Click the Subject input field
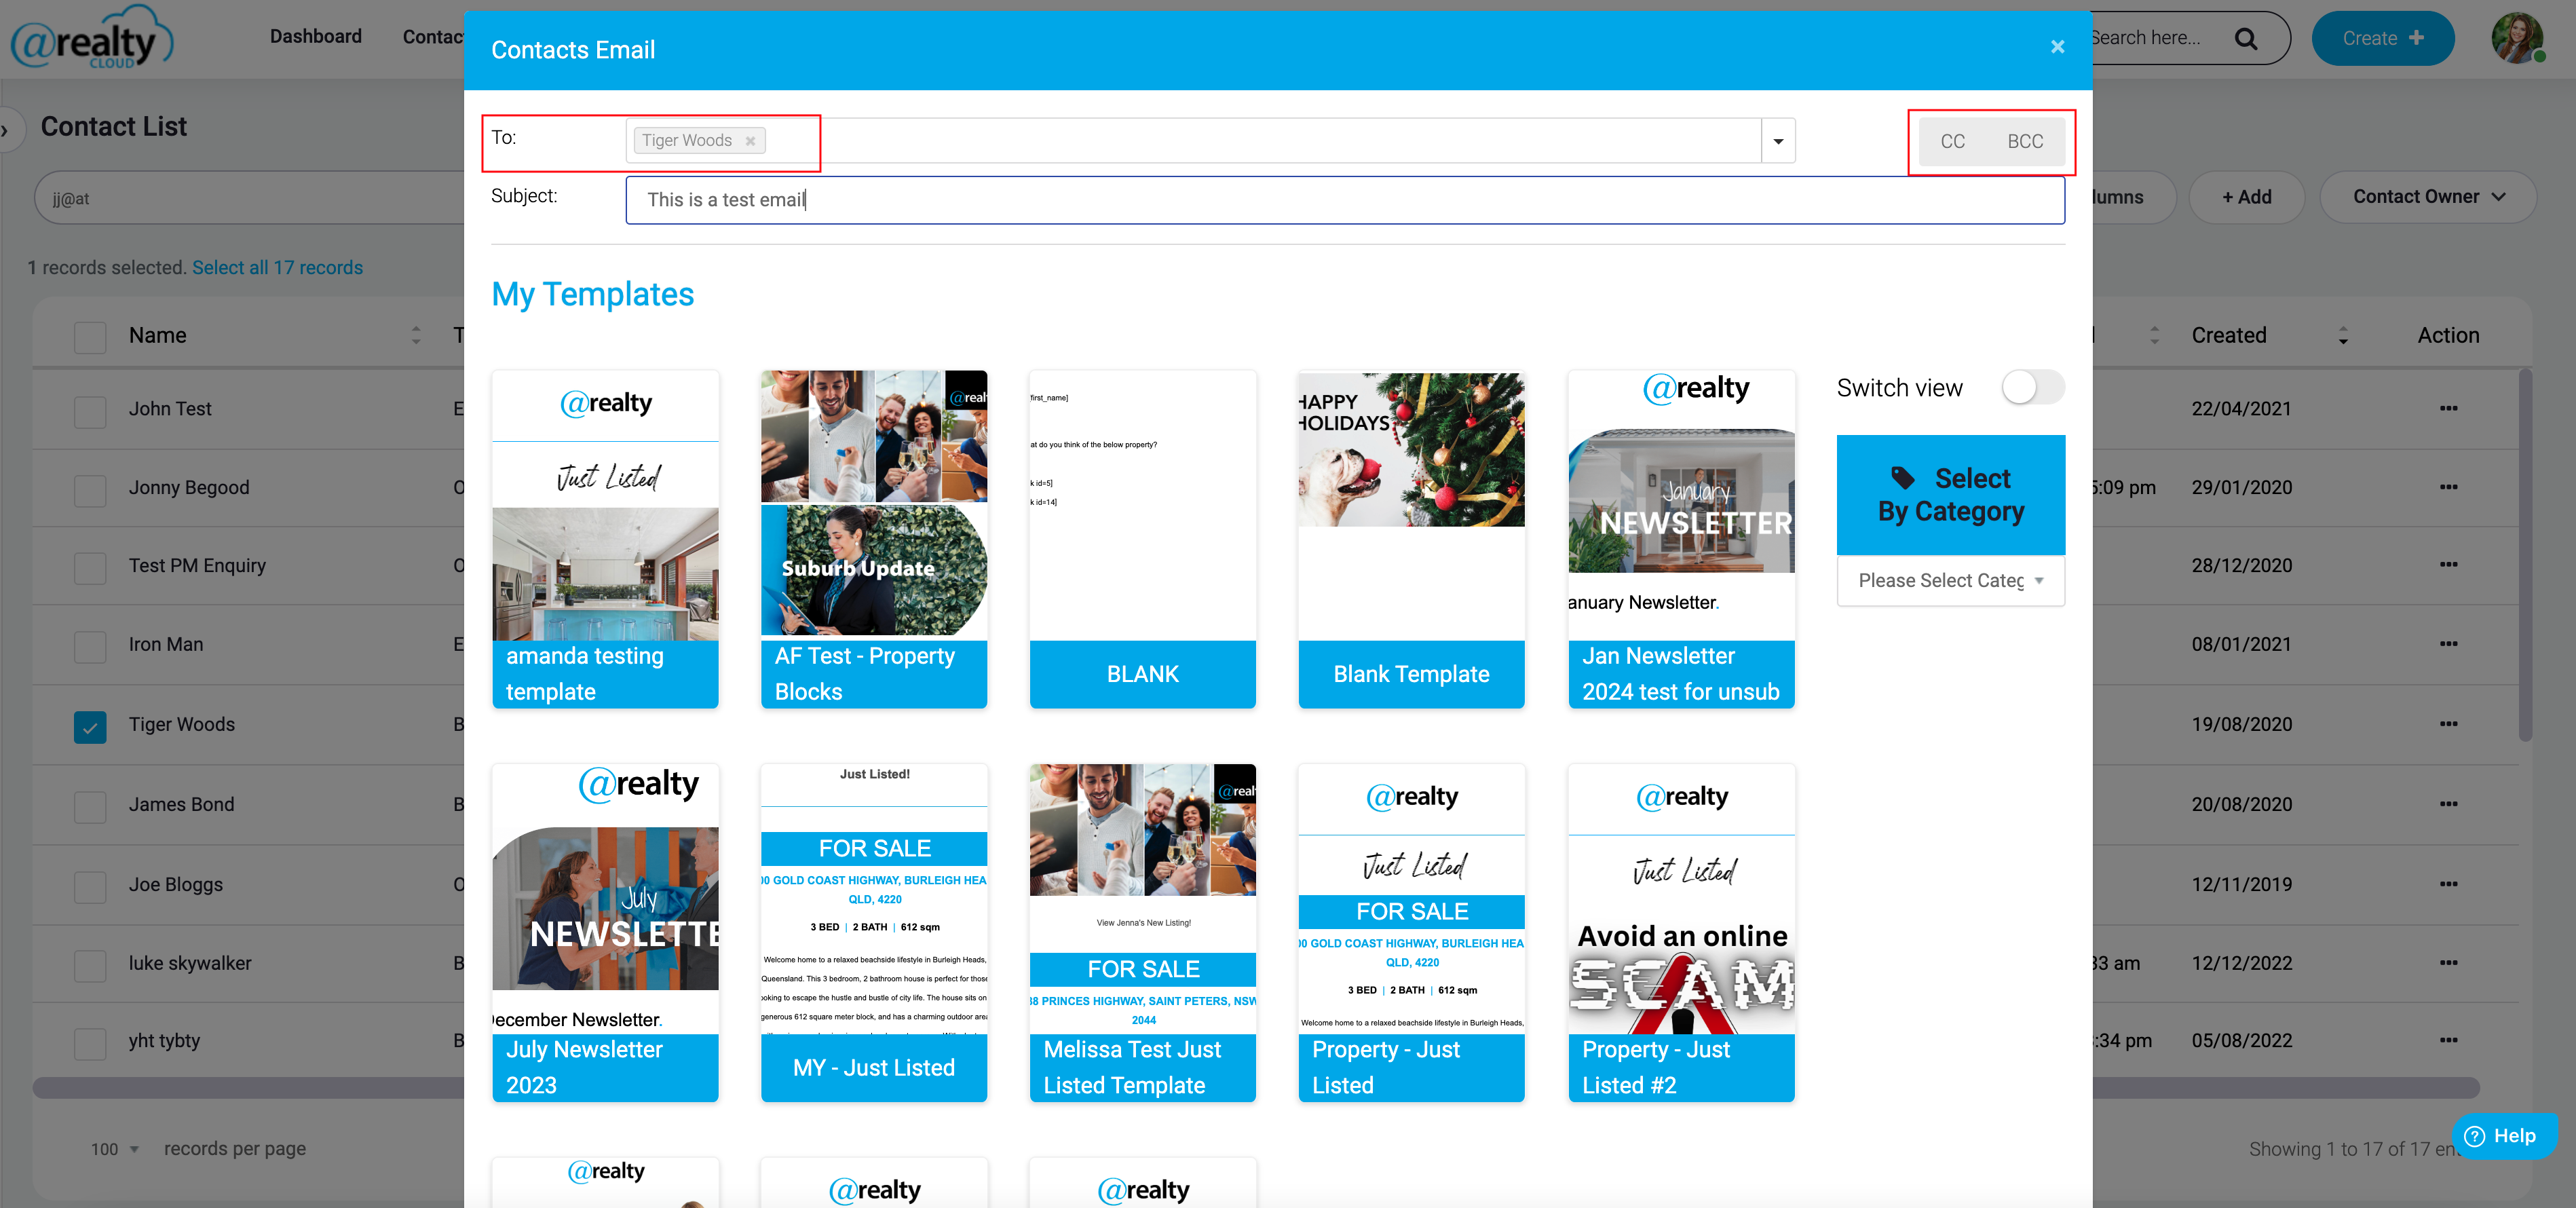Image resolution: width=2576 pixels, height=1208 pixels. click(1345, 200)
